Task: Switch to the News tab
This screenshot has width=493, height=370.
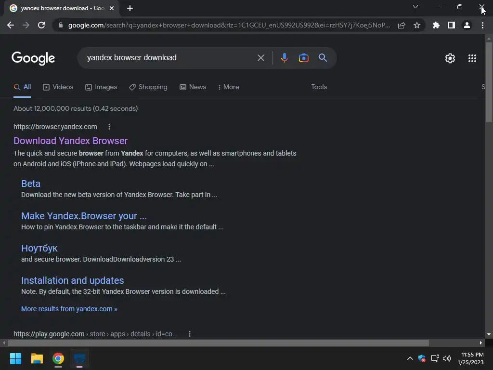Action: [193, 87]
